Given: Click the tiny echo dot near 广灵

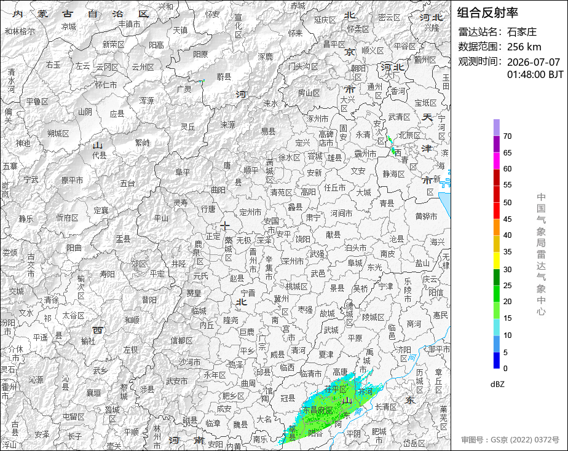Looking at the screenshot, I should pos(203,80).
